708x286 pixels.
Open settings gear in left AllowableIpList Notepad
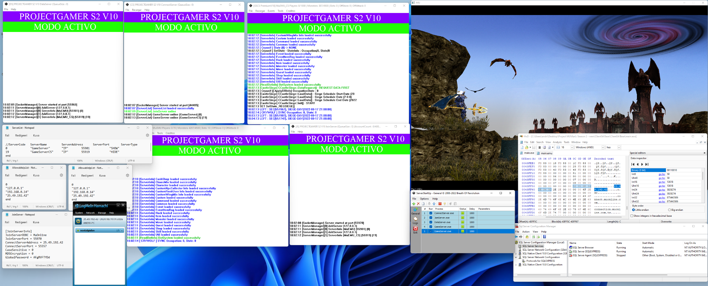[x=61, y=175]
